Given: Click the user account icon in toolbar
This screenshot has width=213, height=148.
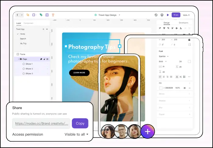Looking at the screenshot, I should pyautogui.click(x=162, y=15).
